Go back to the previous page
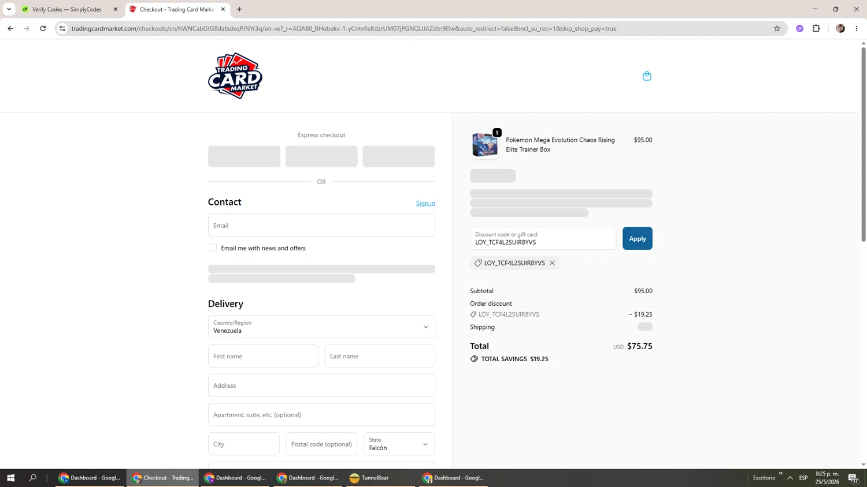The image size is (867, 487). pos(10,28)
